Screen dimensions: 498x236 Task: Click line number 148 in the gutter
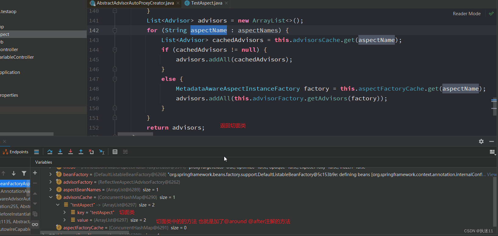[x=94, y=89]
